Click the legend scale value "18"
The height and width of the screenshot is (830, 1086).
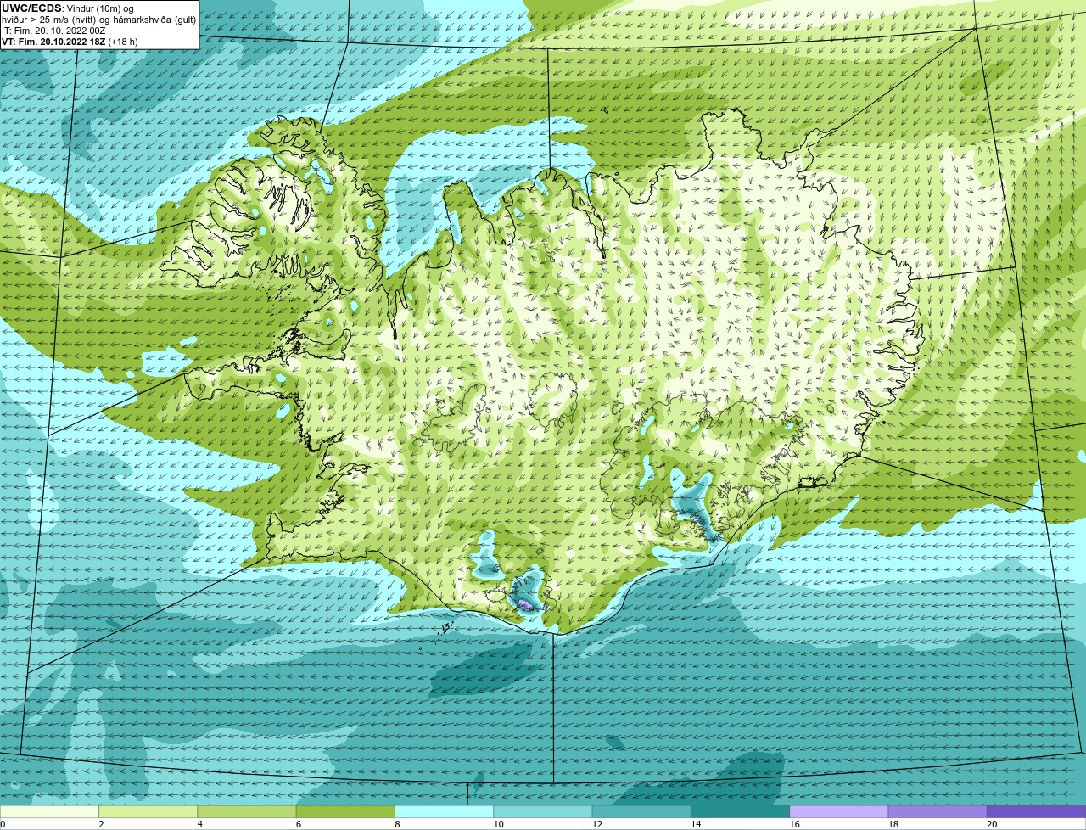click(893, 824)
